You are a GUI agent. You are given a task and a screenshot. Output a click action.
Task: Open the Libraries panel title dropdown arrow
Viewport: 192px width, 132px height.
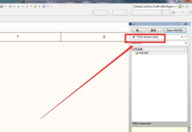pos(182,24)
